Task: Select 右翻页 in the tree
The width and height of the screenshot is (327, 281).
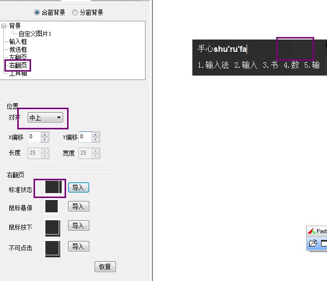Action: [x=18, y=65]
